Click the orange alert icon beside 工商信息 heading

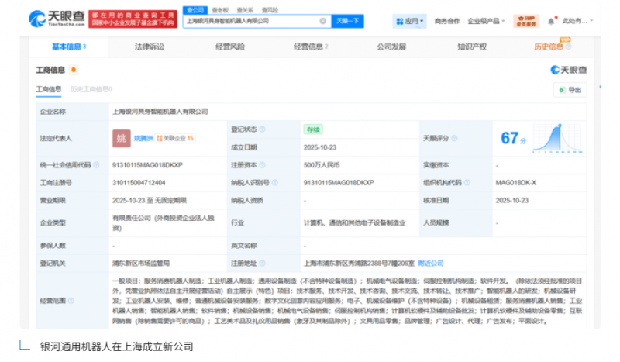tap(74, 70)
